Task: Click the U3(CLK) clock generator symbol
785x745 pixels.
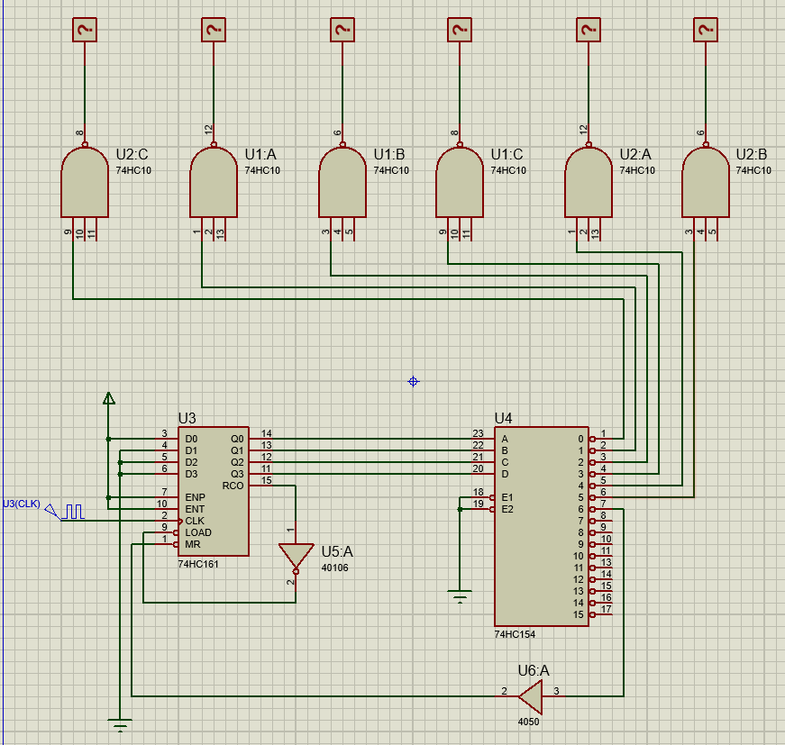Action: 66,513
